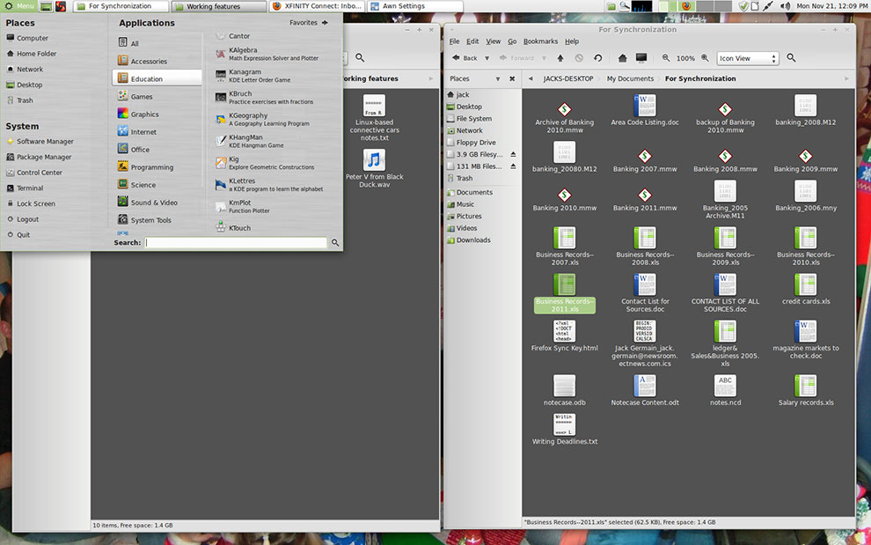Launch Terminal from the System list
Viewport: 871px width, 545px height.
25,188
